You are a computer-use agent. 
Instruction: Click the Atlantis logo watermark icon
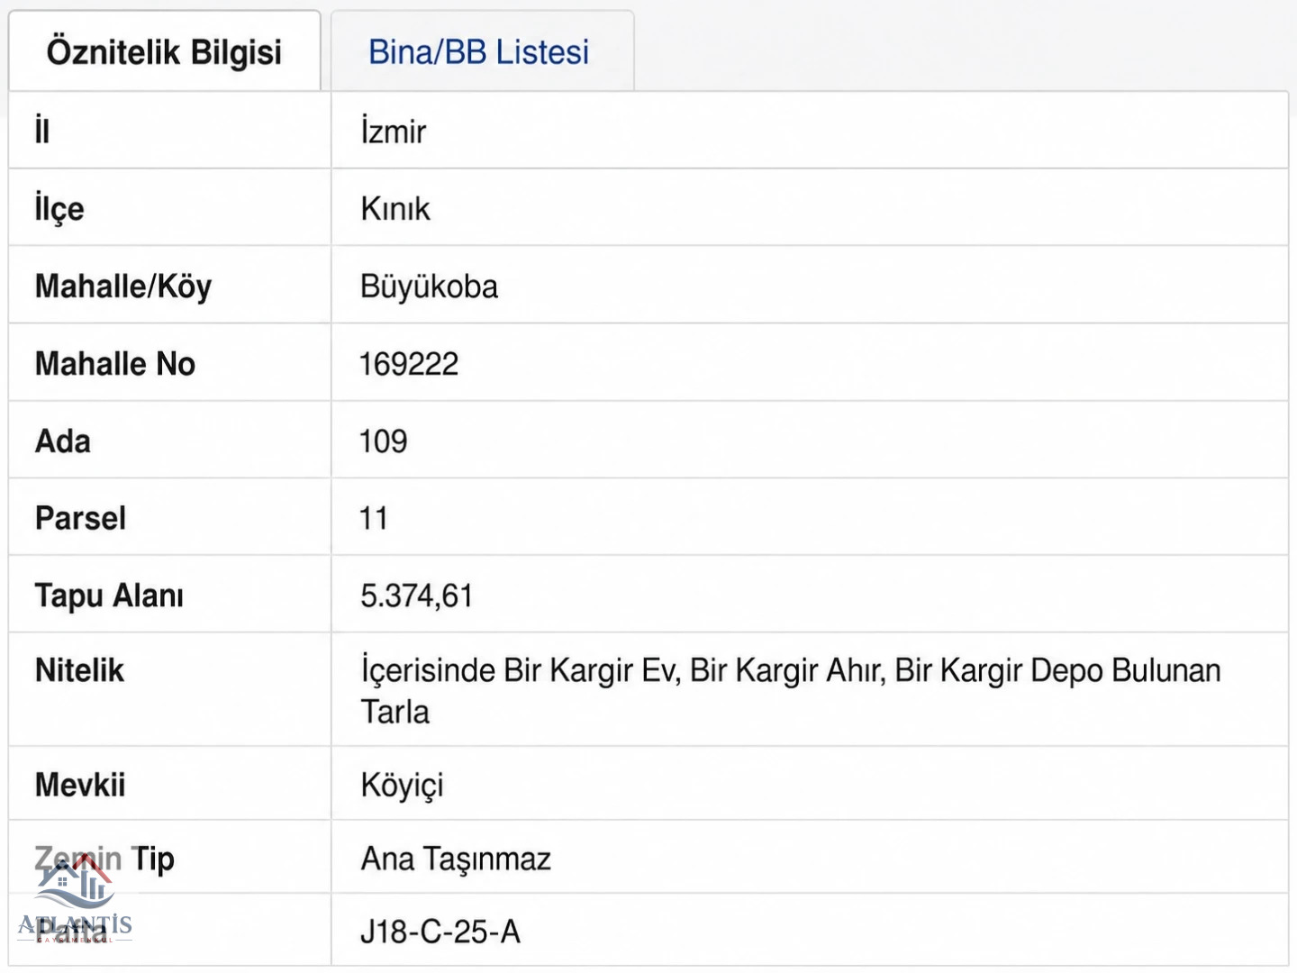[76, 898]
